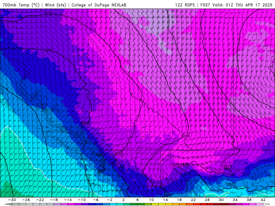Click the color bar's right arrow end

click(x=267, y=204)
